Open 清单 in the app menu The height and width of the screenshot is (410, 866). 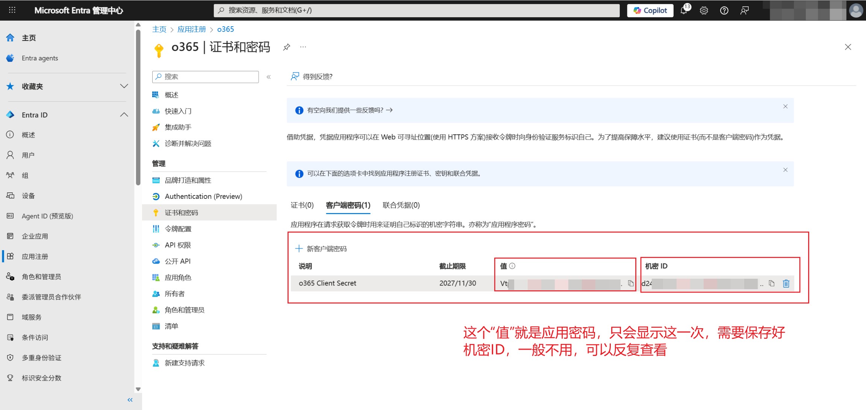[171, 326]
